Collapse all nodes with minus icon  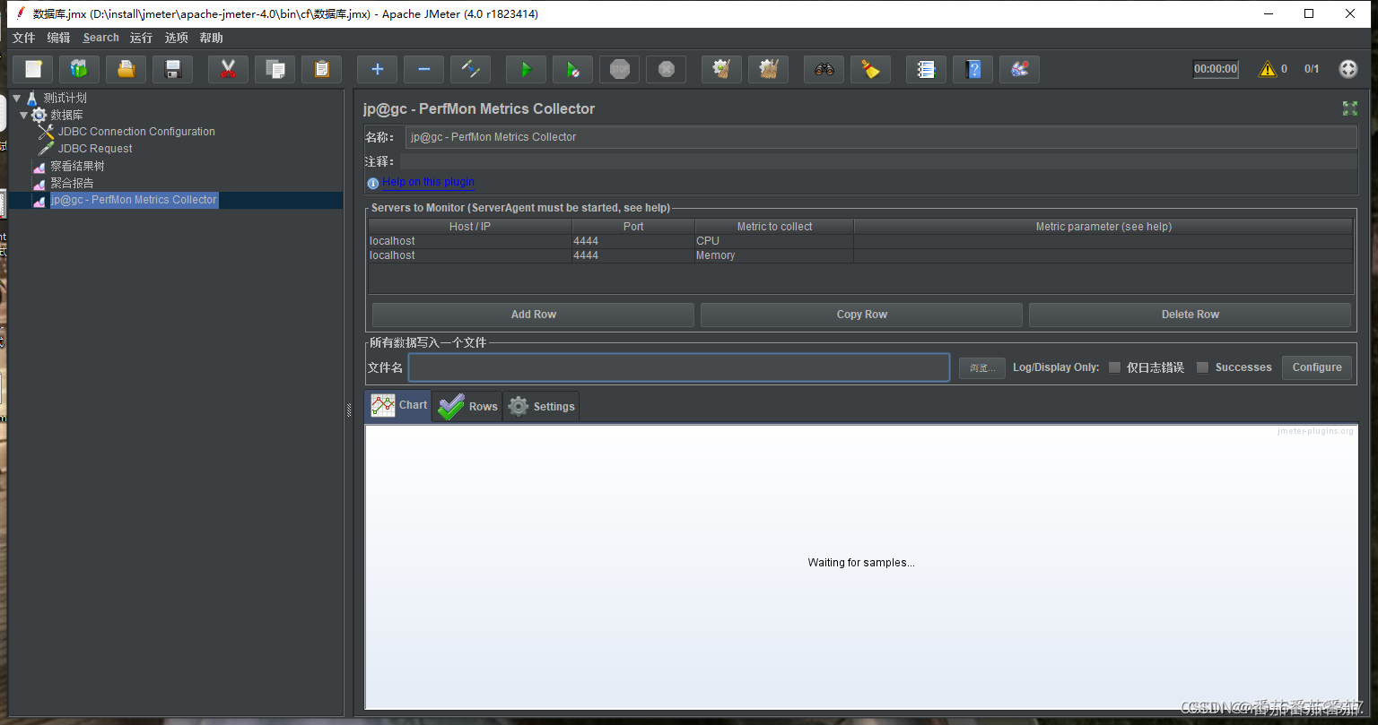coord(424,69)
